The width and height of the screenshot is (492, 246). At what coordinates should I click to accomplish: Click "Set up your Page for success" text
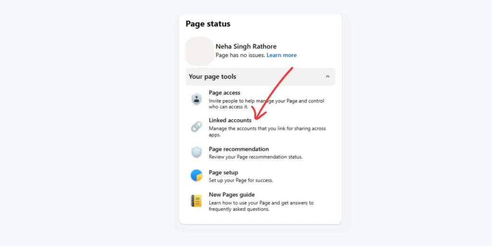pyautogui.click(x=241, y=180)
